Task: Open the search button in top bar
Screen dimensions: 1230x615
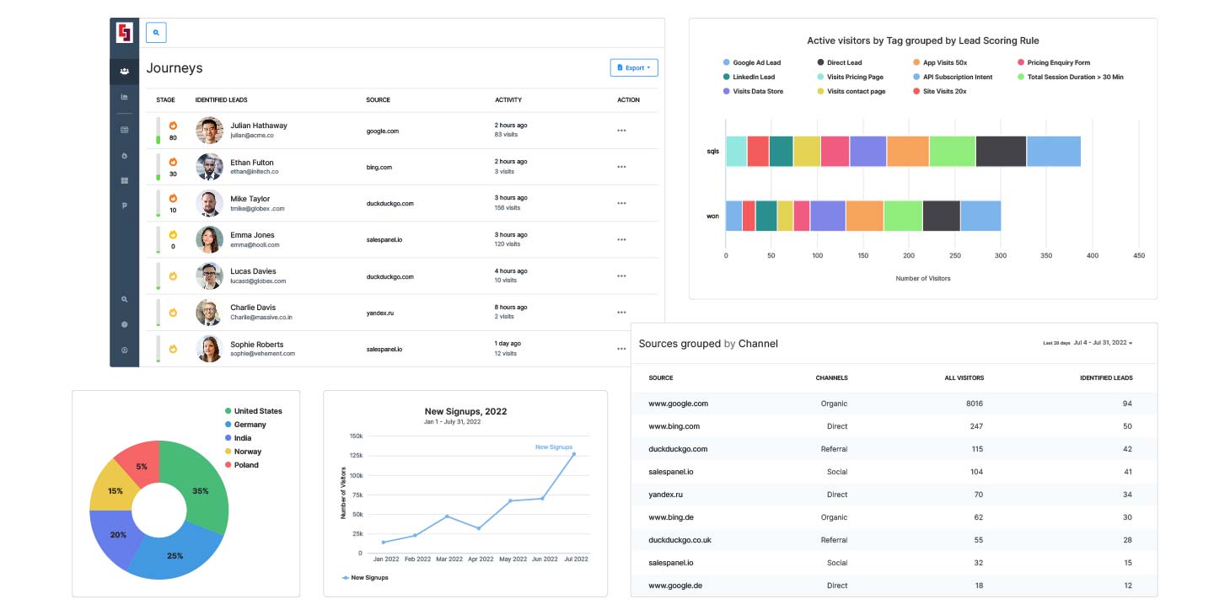Action: 156,33
